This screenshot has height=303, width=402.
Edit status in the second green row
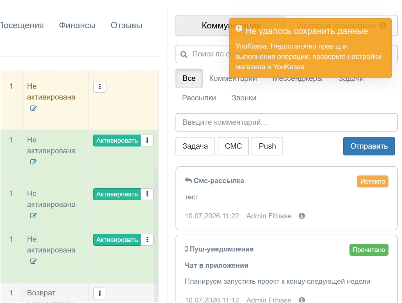33,216
